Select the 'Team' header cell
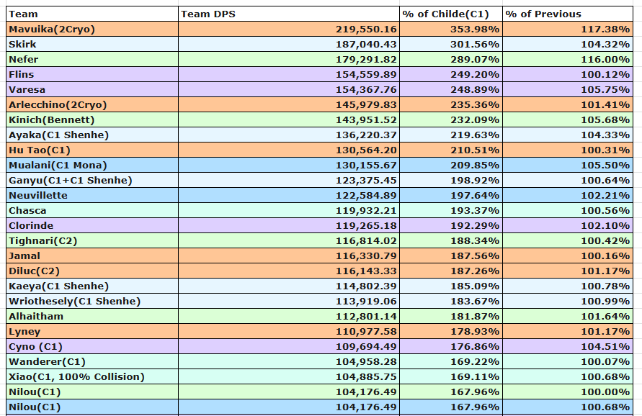The height and width of the screenshot is (416, 642). point(92,14)
